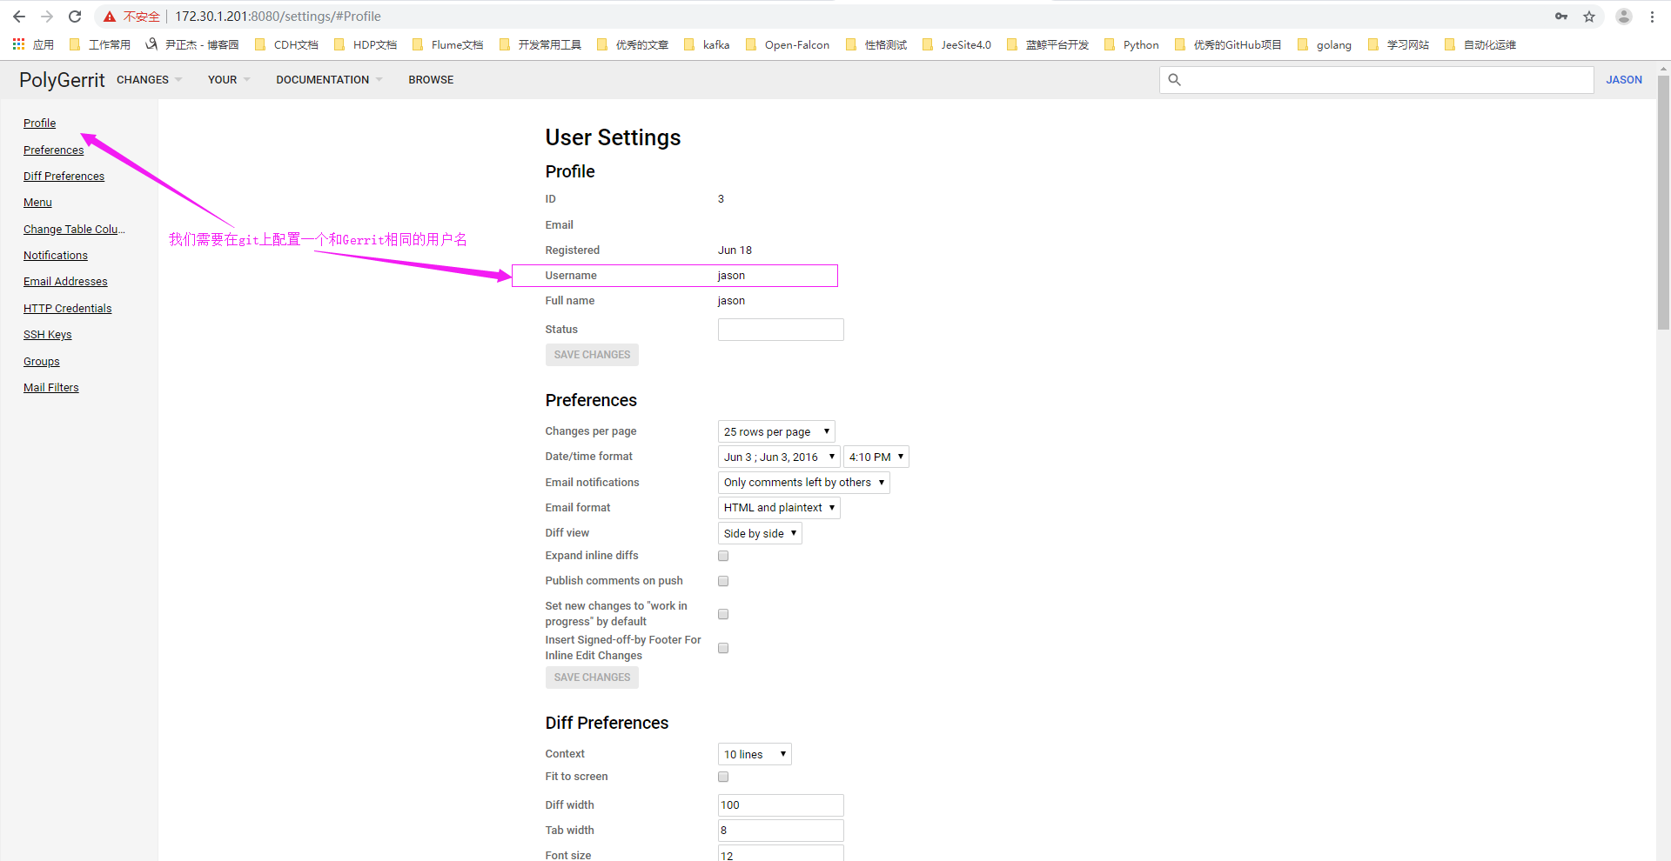Viewport: 1671px width, 861px height.
Task: Open the Open-Falcon bookmark folder
Action: (x=788, y=44)
